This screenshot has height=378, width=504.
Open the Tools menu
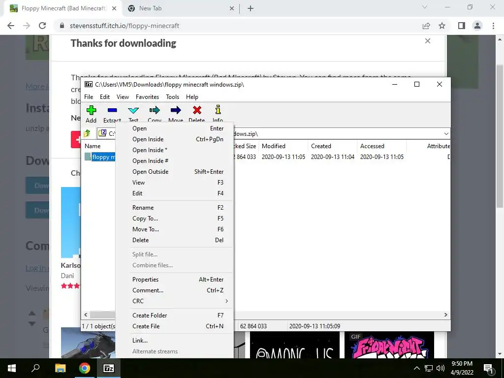[x=172, y=97]
